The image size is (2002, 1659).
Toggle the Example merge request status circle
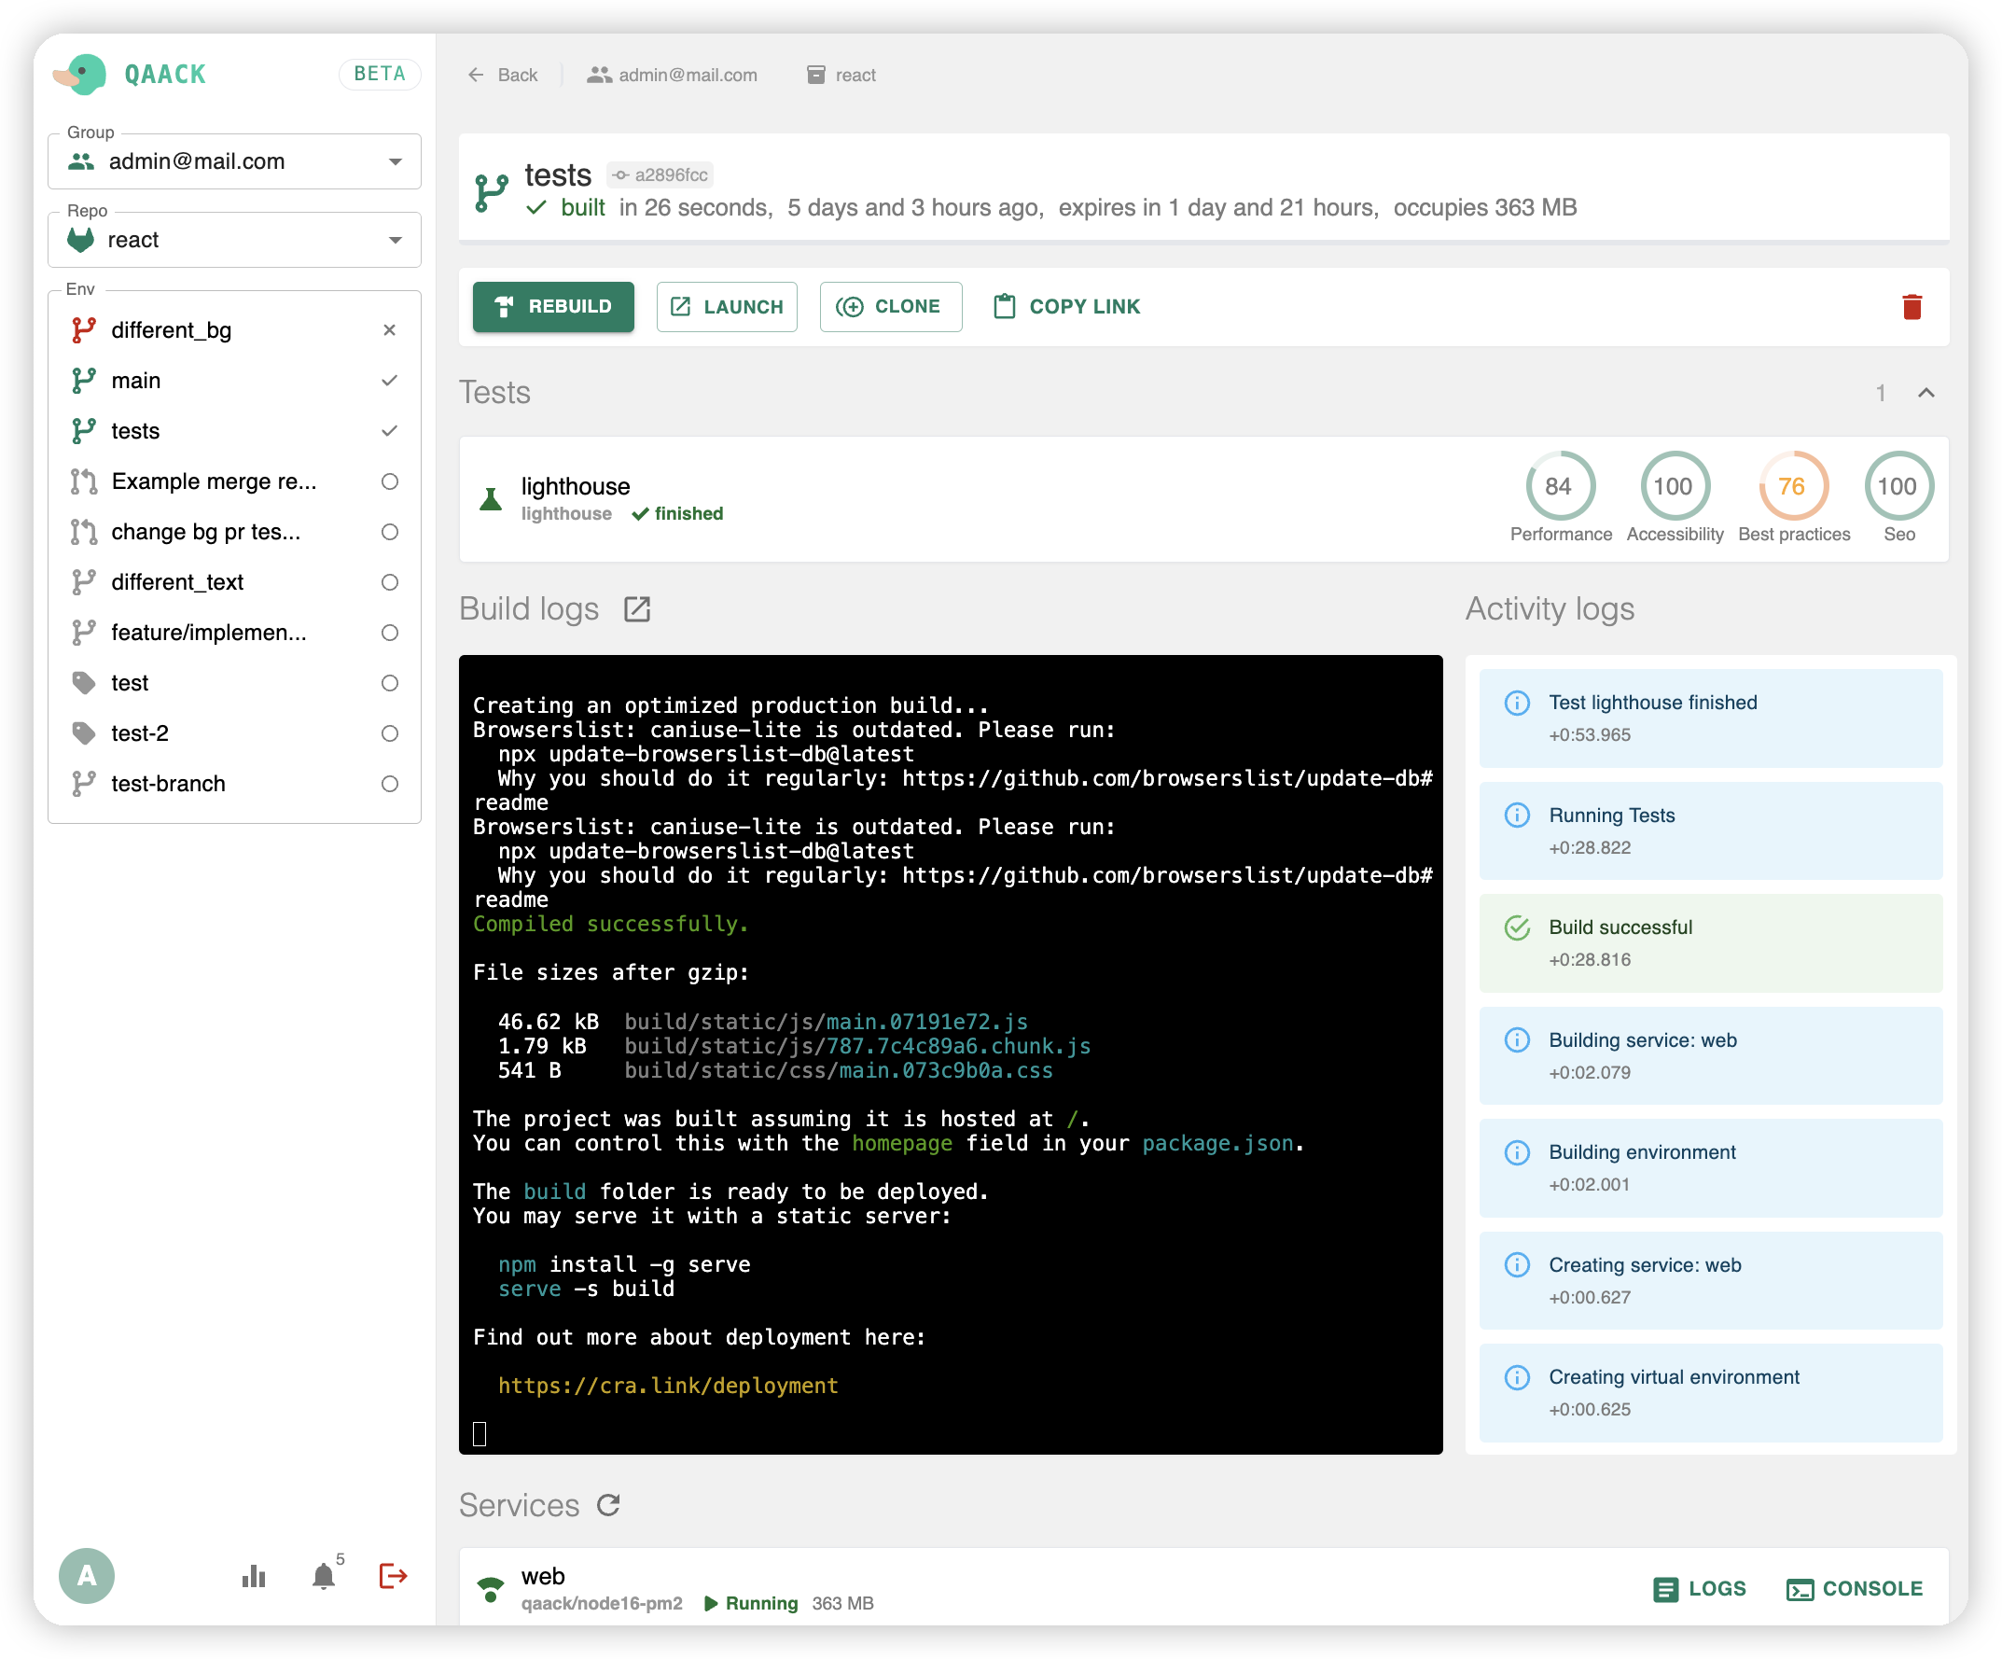point(389,481)
